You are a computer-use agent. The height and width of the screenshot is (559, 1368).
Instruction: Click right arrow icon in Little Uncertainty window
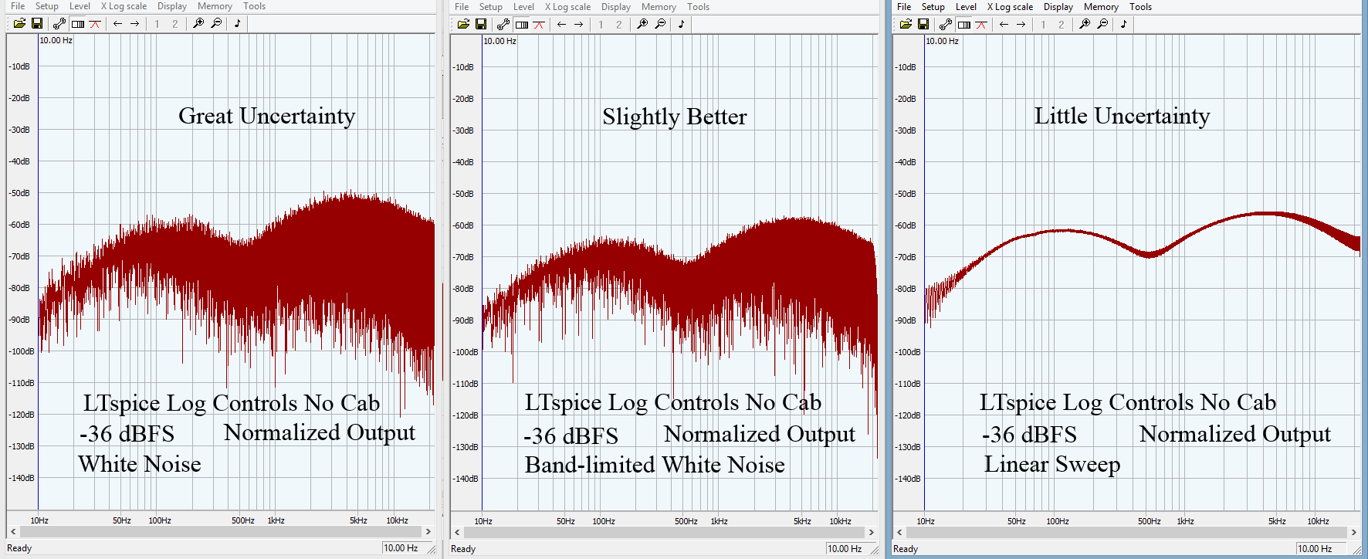point(1021,24)
